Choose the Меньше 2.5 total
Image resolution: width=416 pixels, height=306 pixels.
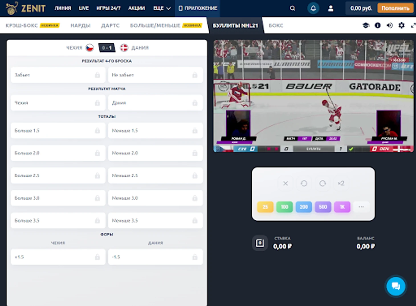click(x=156, y=176)
